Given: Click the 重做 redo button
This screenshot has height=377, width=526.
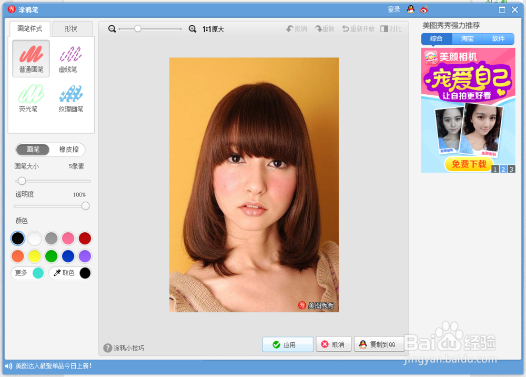Looking at the screenshot, I should click(x=325, y=29).
